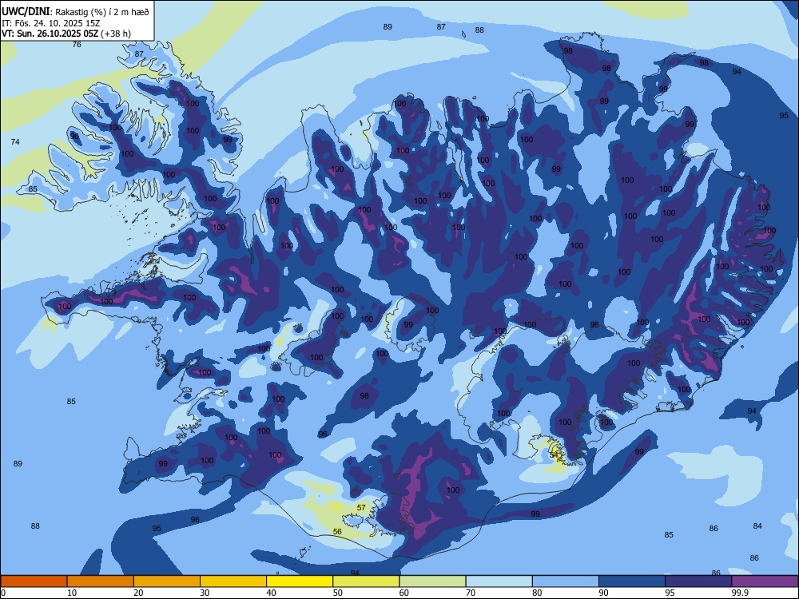Click the '99.9' legend tick label
The image size is (799, 599).
[740, 593]
